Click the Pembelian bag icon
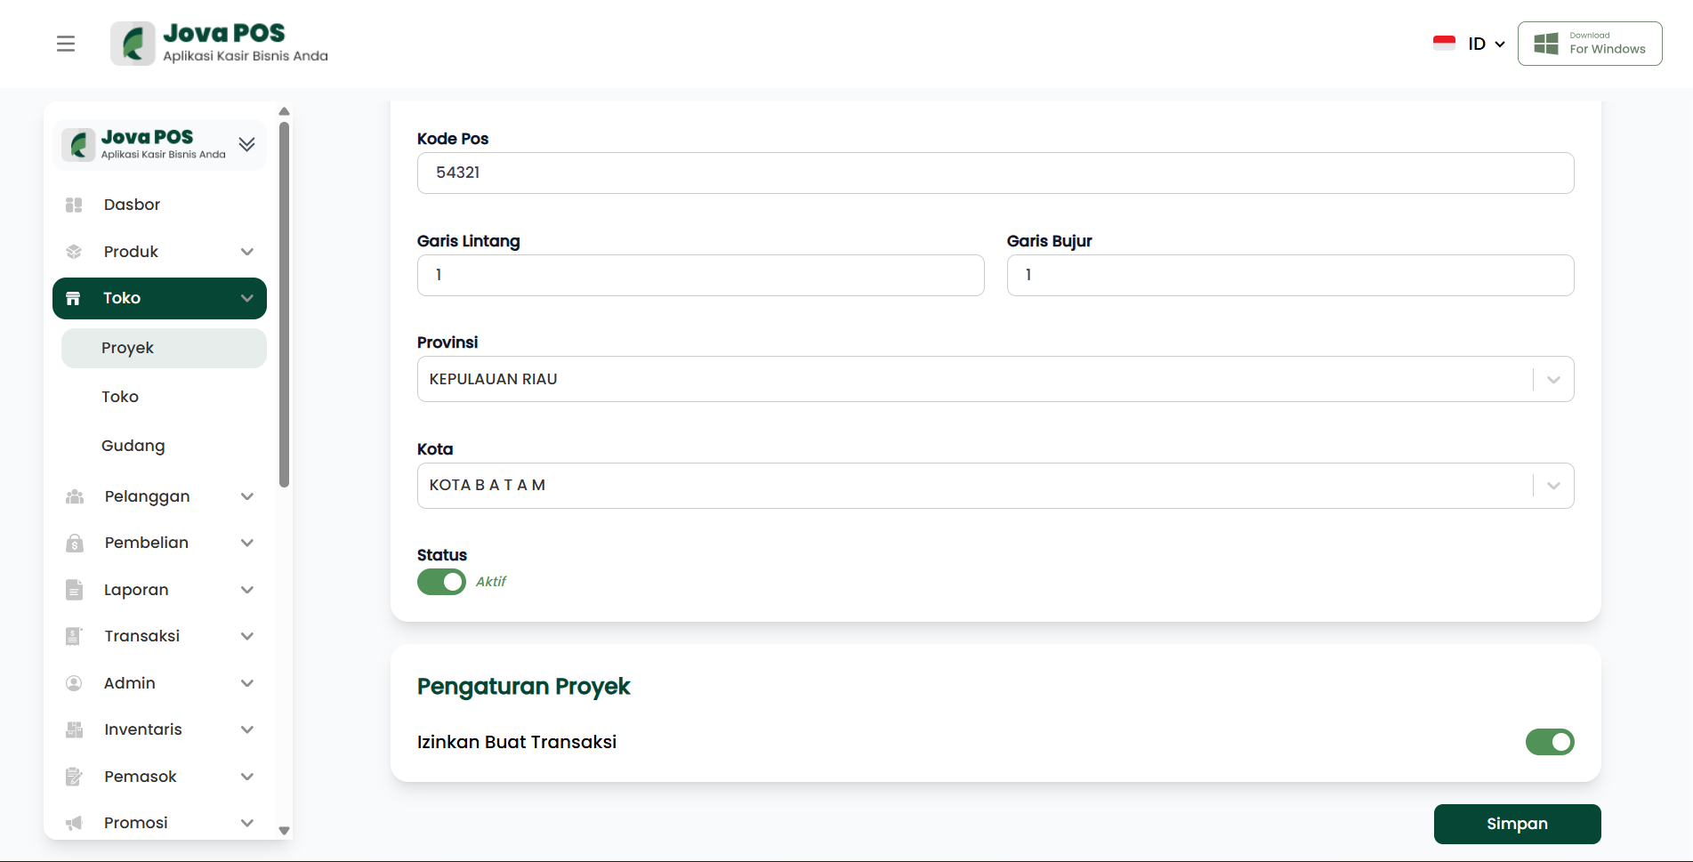Image resolution: width=1693 pixels, height=862 pixels. click(x=75, y=543)
